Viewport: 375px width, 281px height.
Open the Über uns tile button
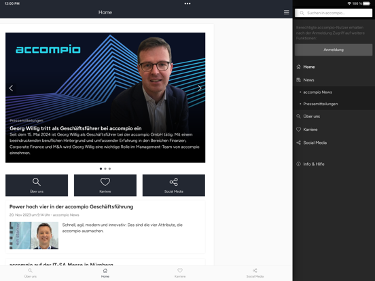pyautogui.click(x=37, y=185)
